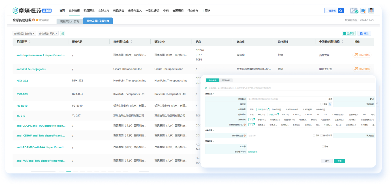The width and height of the screenshot is (391, 185).
Task: Open the 更多列 column selector
Action: coord(349,34)
